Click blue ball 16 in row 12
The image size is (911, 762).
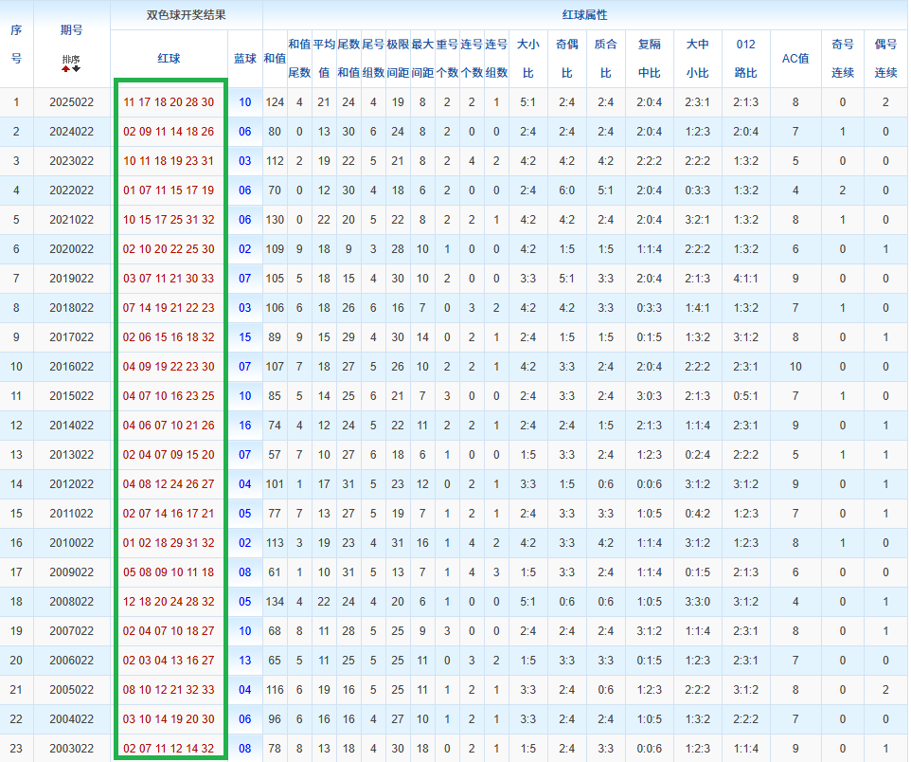click(x=244, y=426)
